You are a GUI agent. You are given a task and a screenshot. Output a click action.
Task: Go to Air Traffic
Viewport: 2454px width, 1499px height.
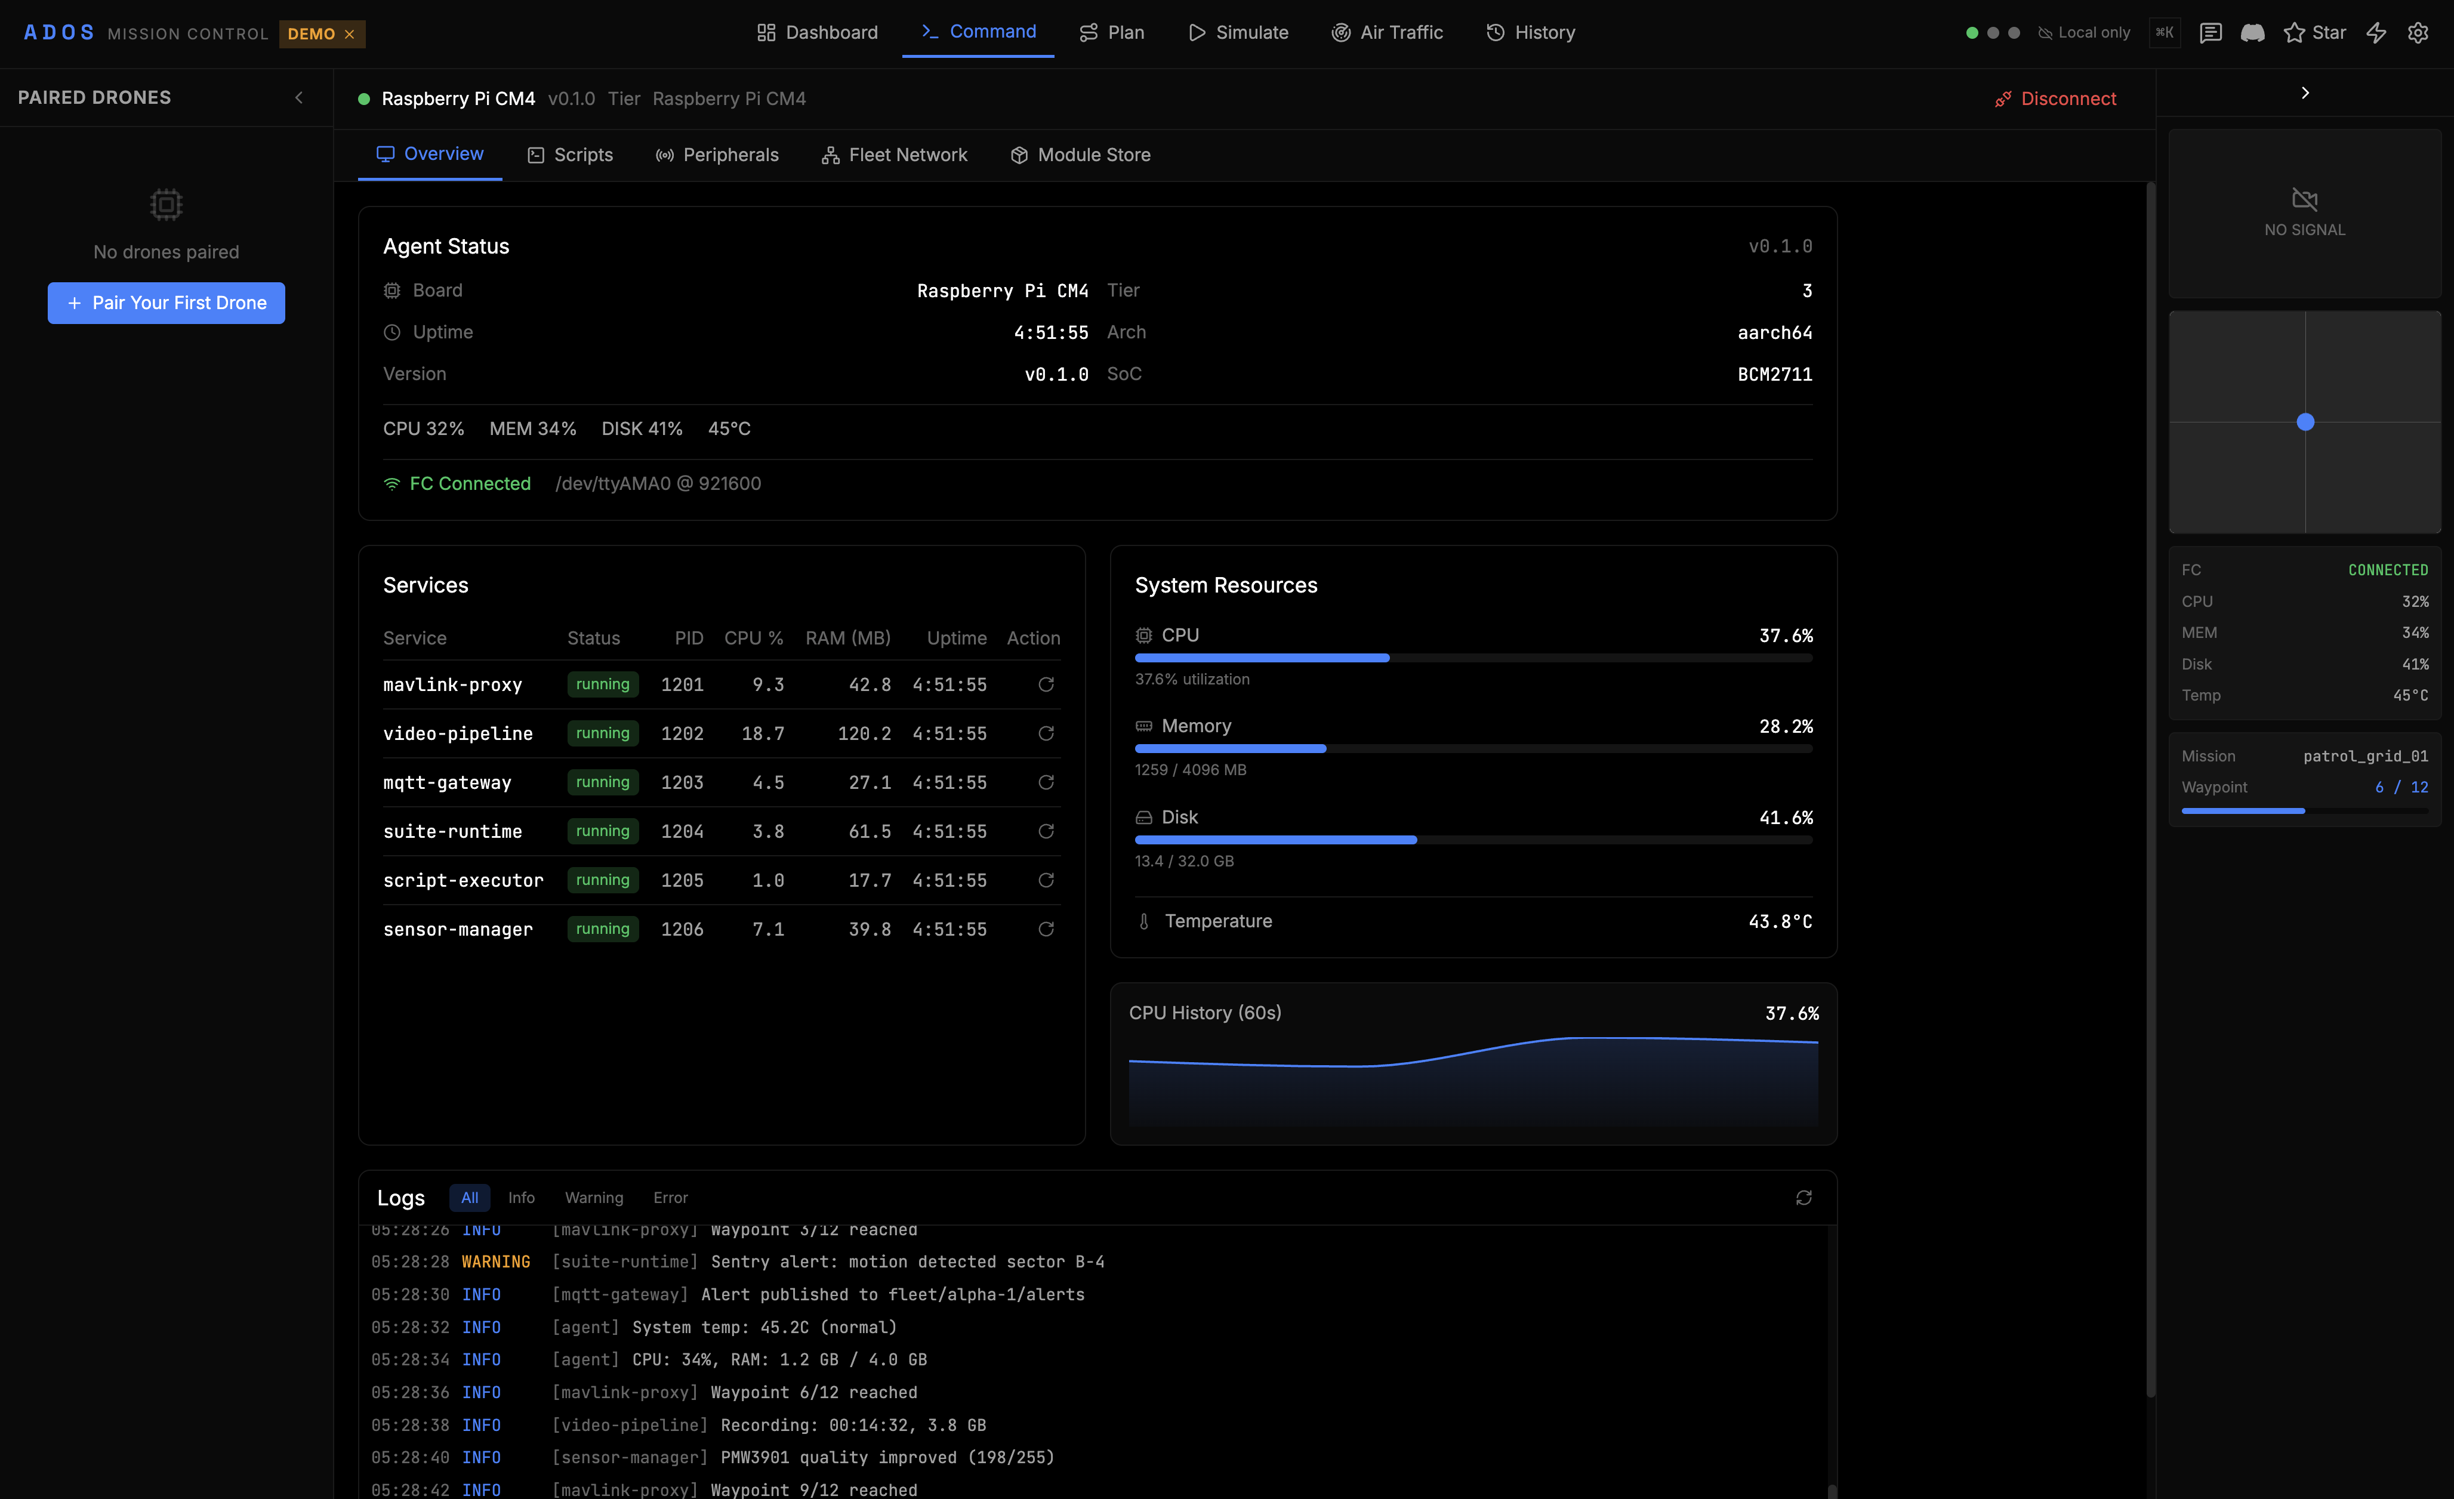click(x=1388, y=33)
